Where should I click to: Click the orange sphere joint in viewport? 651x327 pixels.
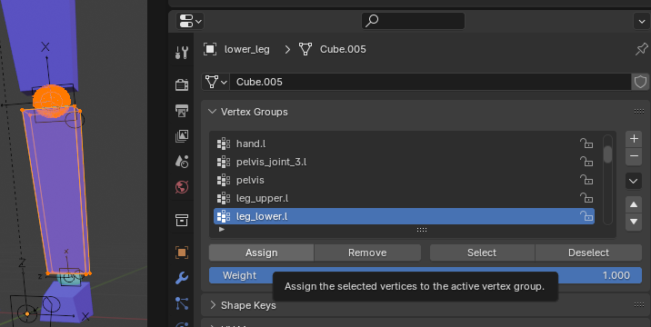pos(52,101)
